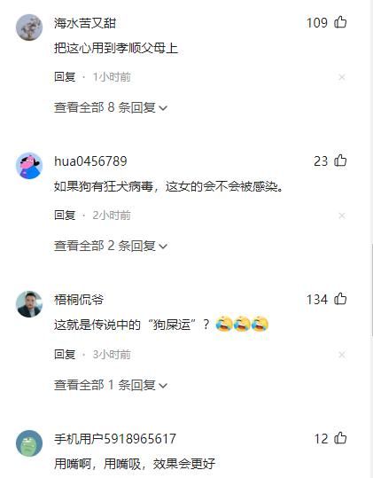Open username link hua0456789
This screenshot has width=373, height=478.
pyautogui.click(x=90, y=161)
